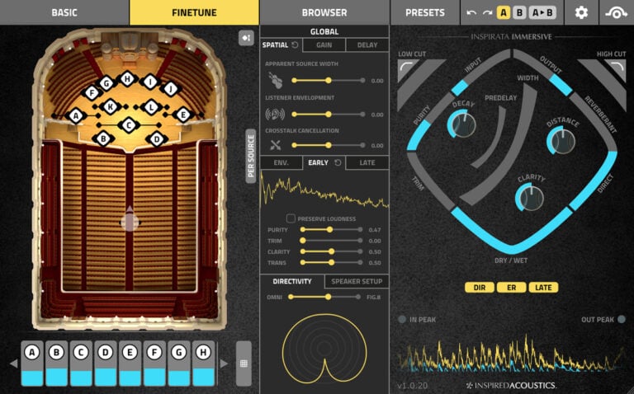Select source H on the stage

127,79
